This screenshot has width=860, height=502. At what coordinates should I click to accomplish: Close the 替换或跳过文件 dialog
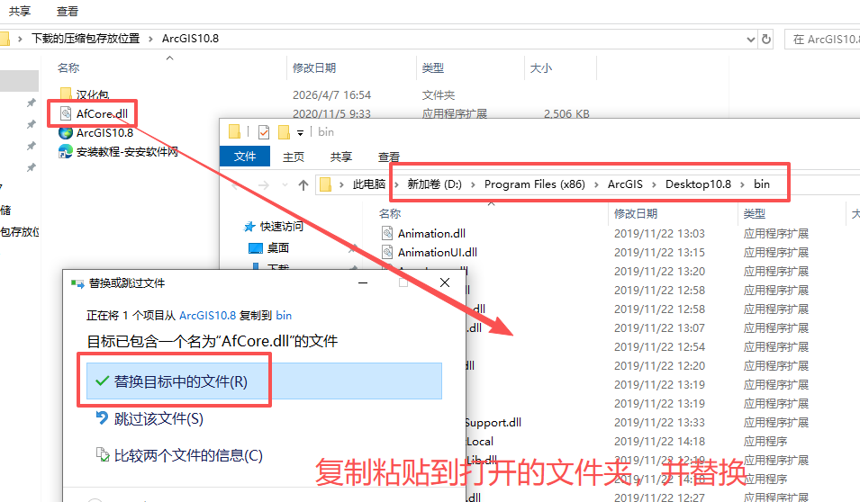445,282
